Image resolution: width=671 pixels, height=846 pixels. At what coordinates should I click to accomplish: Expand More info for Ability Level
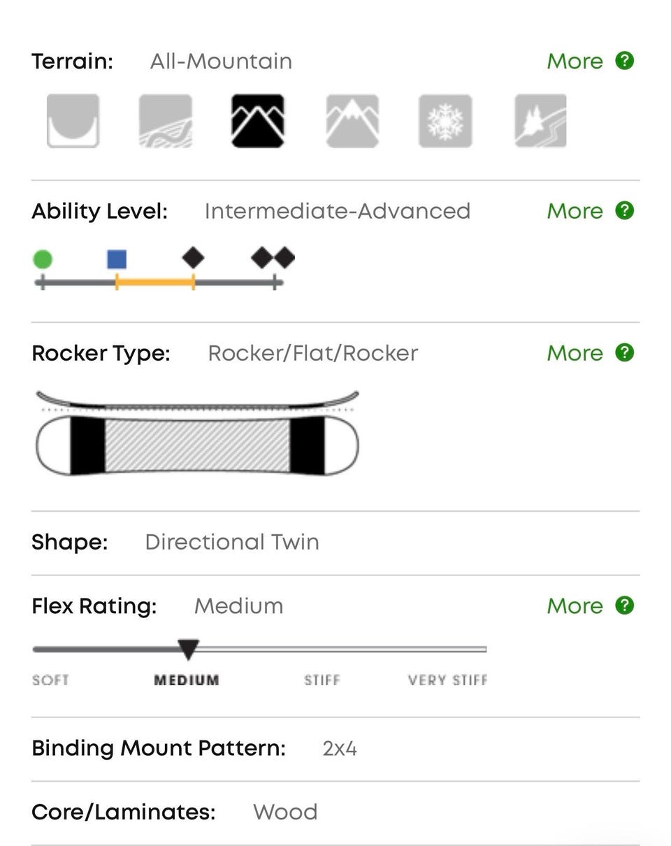click(575, 211)
